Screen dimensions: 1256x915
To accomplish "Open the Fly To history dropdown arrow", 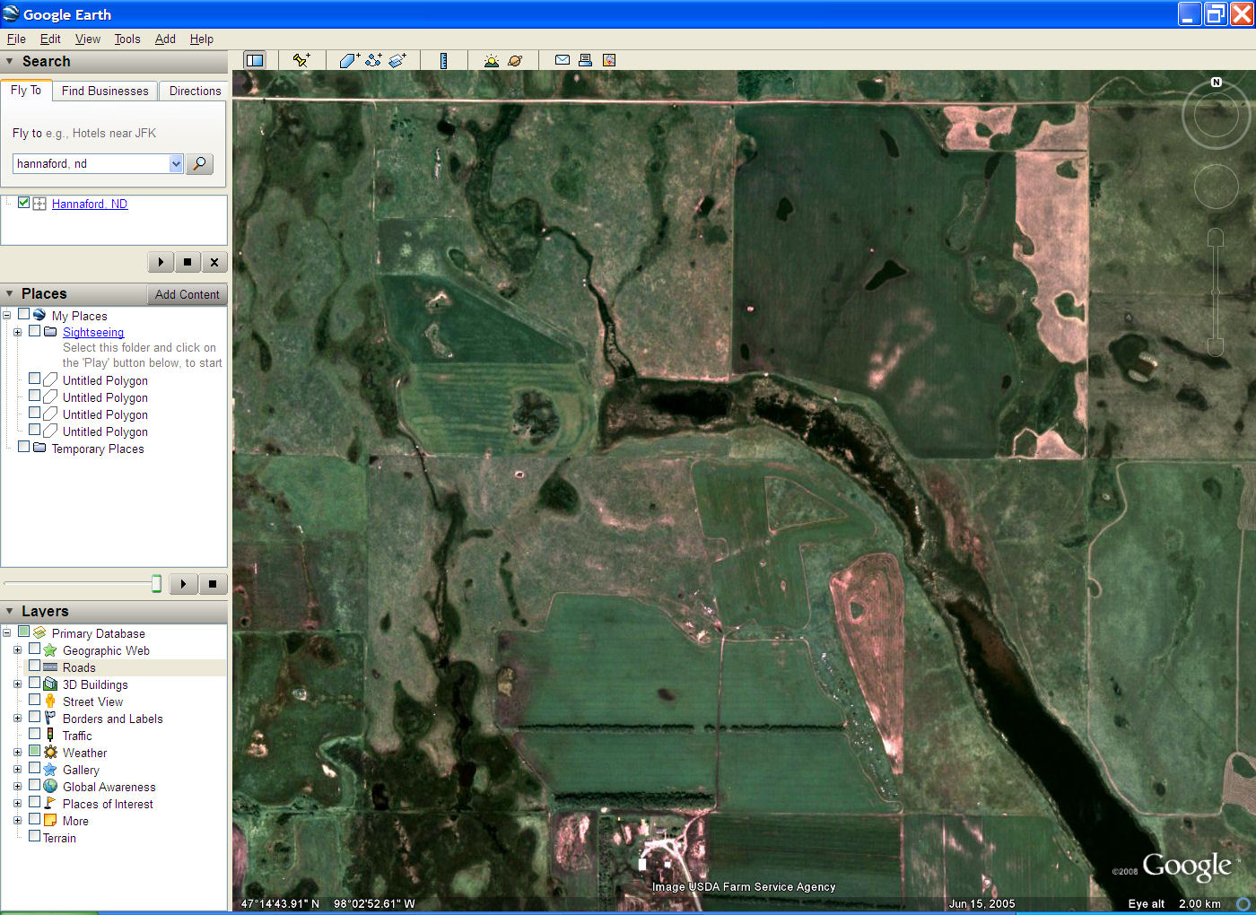I will [x=176, y=163].
